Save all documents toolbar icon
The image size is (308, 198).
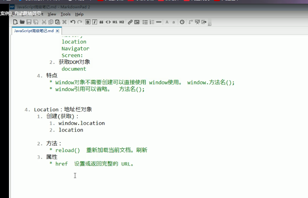click(36, 22)
